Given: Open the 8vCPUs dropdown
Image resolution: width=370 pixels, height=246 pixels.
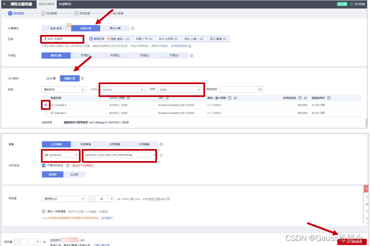Looking at the screenshot, I should tap(123, 89).
